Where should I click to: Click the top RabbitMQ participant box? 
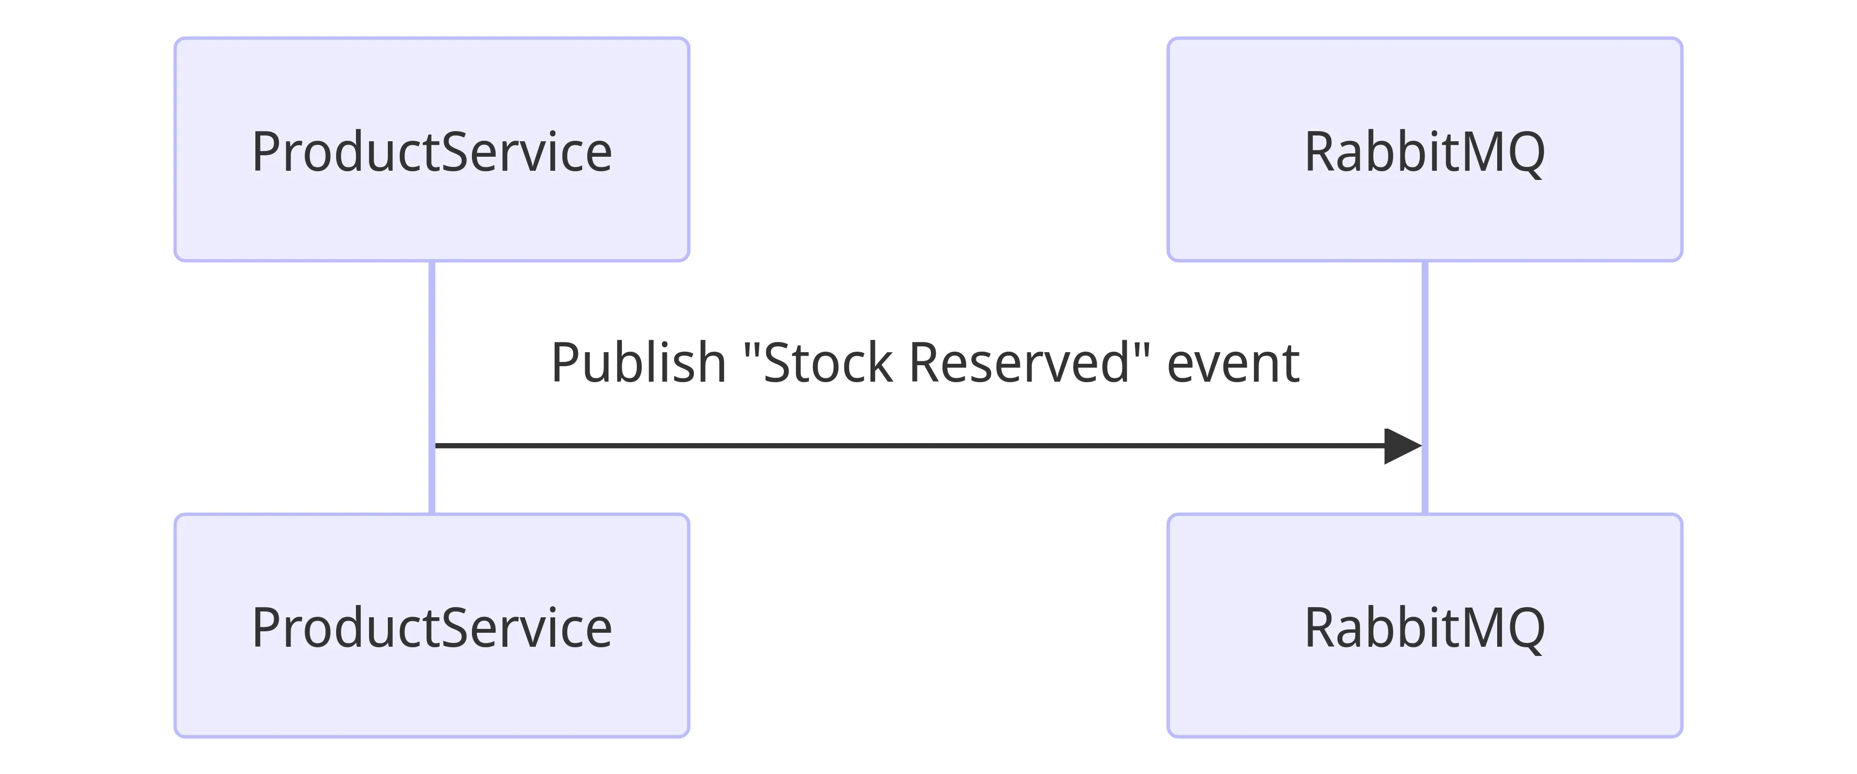pyautogui.click(x=1424, y=149)
